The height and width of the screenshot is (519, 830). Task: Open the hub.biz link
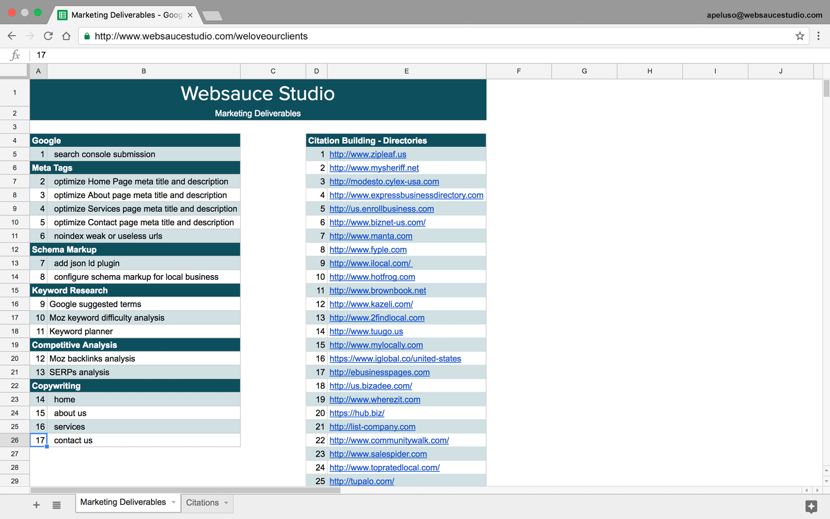[x=357, y=413]
